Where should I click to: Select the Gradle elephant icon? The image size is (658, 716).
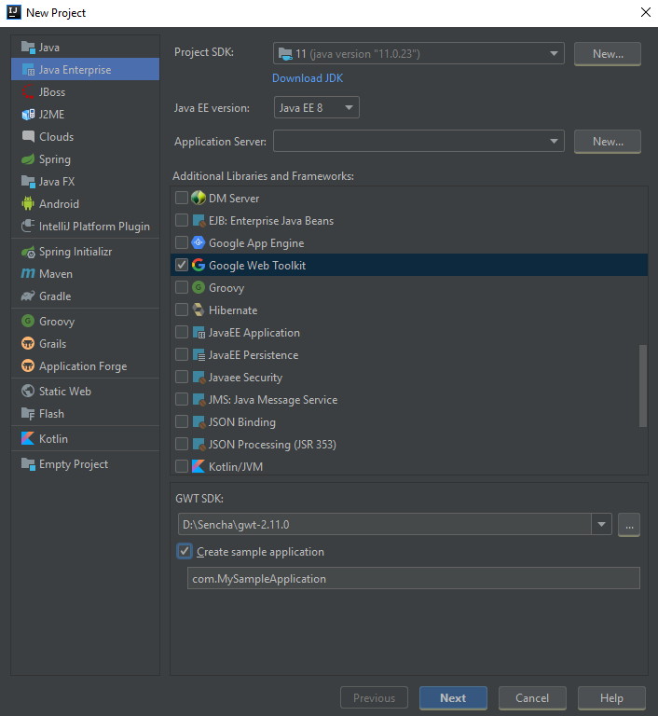pos(28,296)
